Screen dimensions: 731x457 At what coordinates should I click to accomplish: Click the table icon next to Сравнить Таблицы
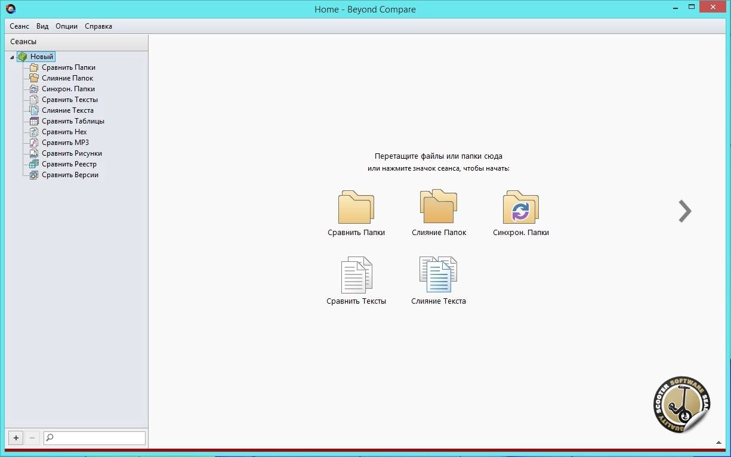34,121
